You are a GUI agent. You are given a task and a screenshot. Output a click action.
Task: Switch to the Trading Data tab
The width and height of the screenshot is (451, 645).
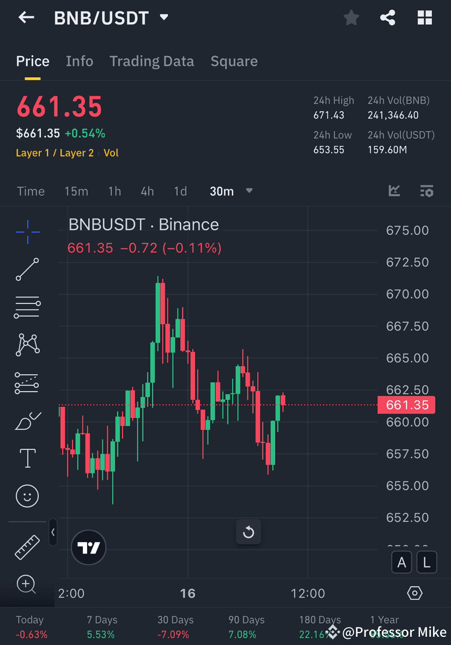(x=152, y=61)
